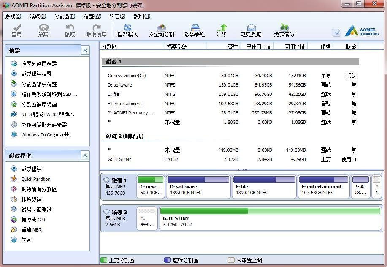Image resolution: width=387 pixels, height=267 pixels.
Task: Open 製作可開機光碟精靈
Action: tap(39, 125)
